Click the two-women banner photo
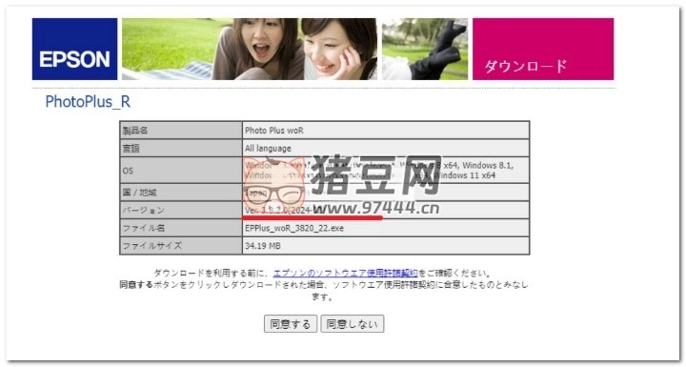The width and height of the screenshot is (686, 367). 250,49
